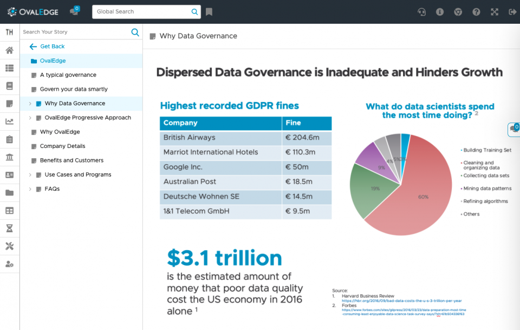Open the headset support icon
The width and height of the screenshot is (520, 330).
421,12
